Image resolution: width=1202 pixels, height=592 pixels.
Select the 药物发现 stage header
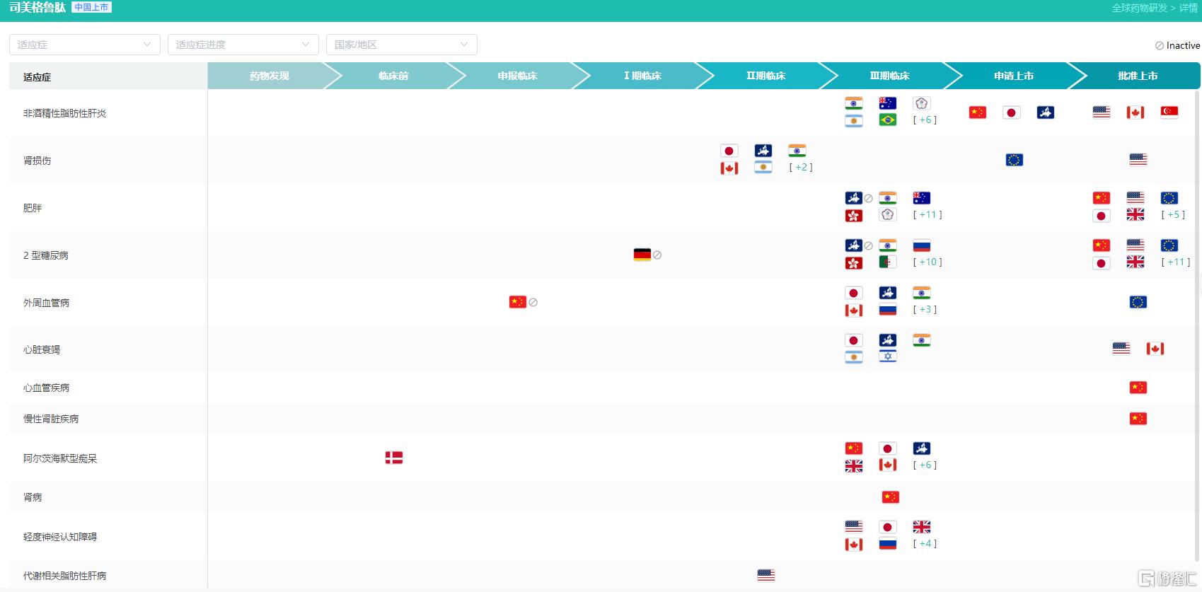tap(269, 76)
